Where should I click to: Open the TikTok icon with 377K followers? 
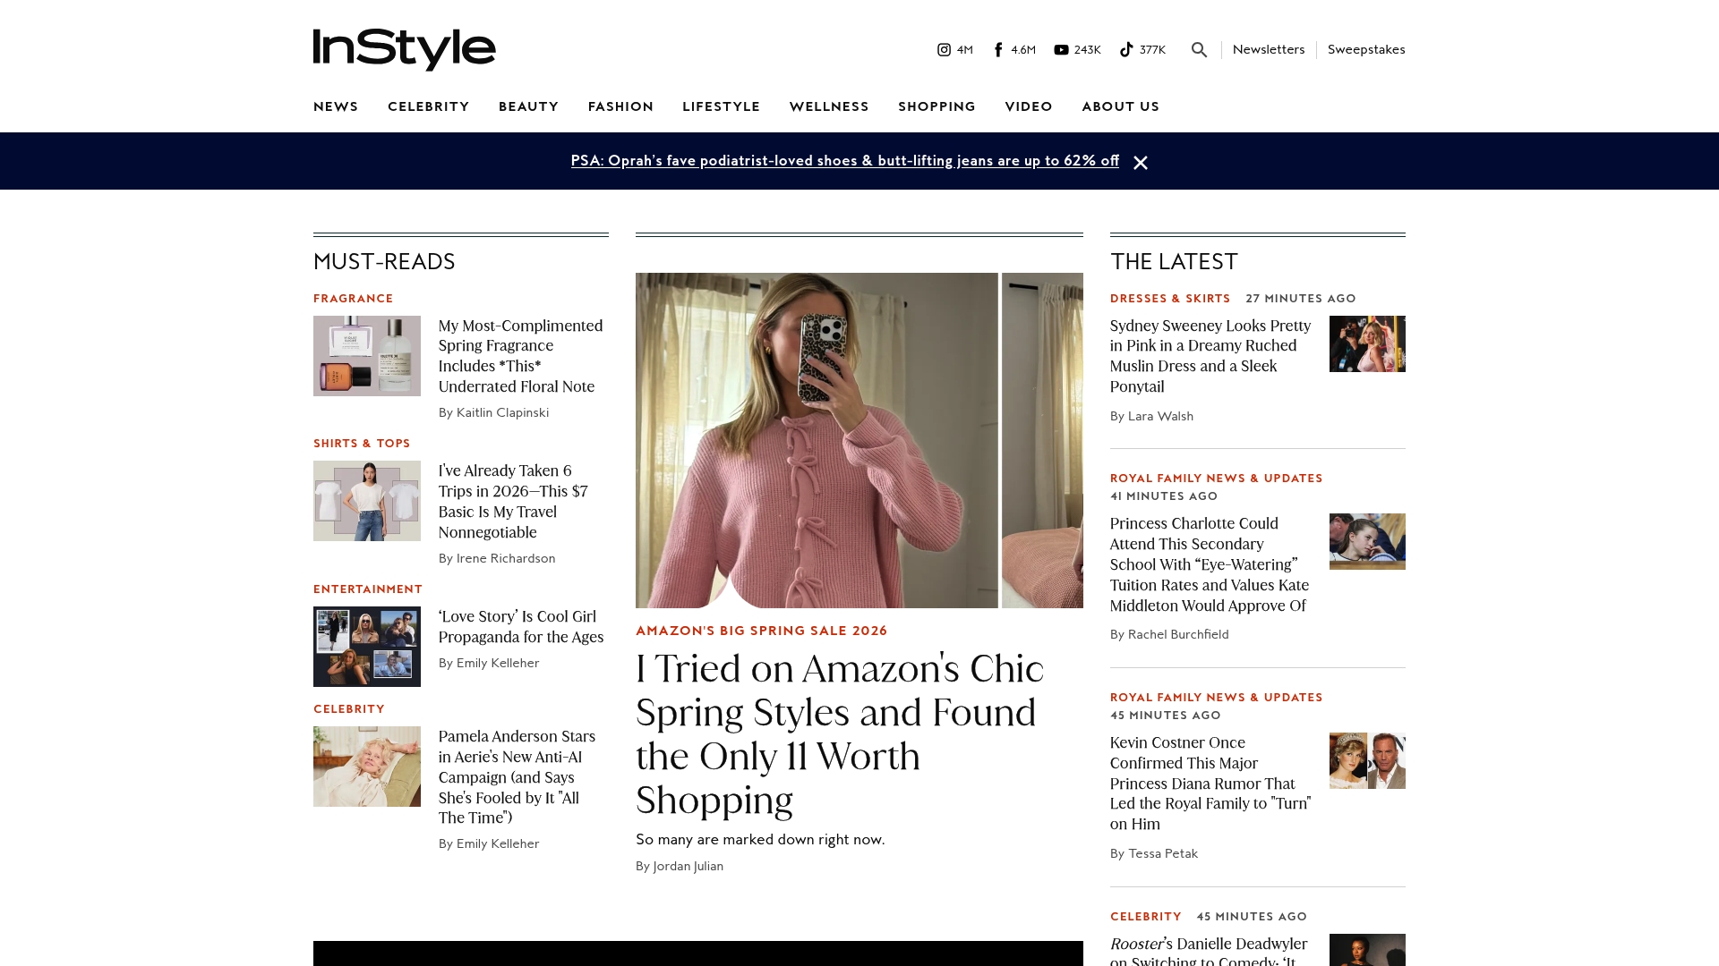[x=1126, y=50]
